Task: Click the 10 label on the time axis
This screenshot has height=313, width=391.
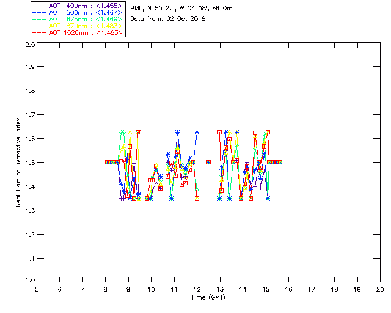Action: pyautogui.click(x=151, y=289)
